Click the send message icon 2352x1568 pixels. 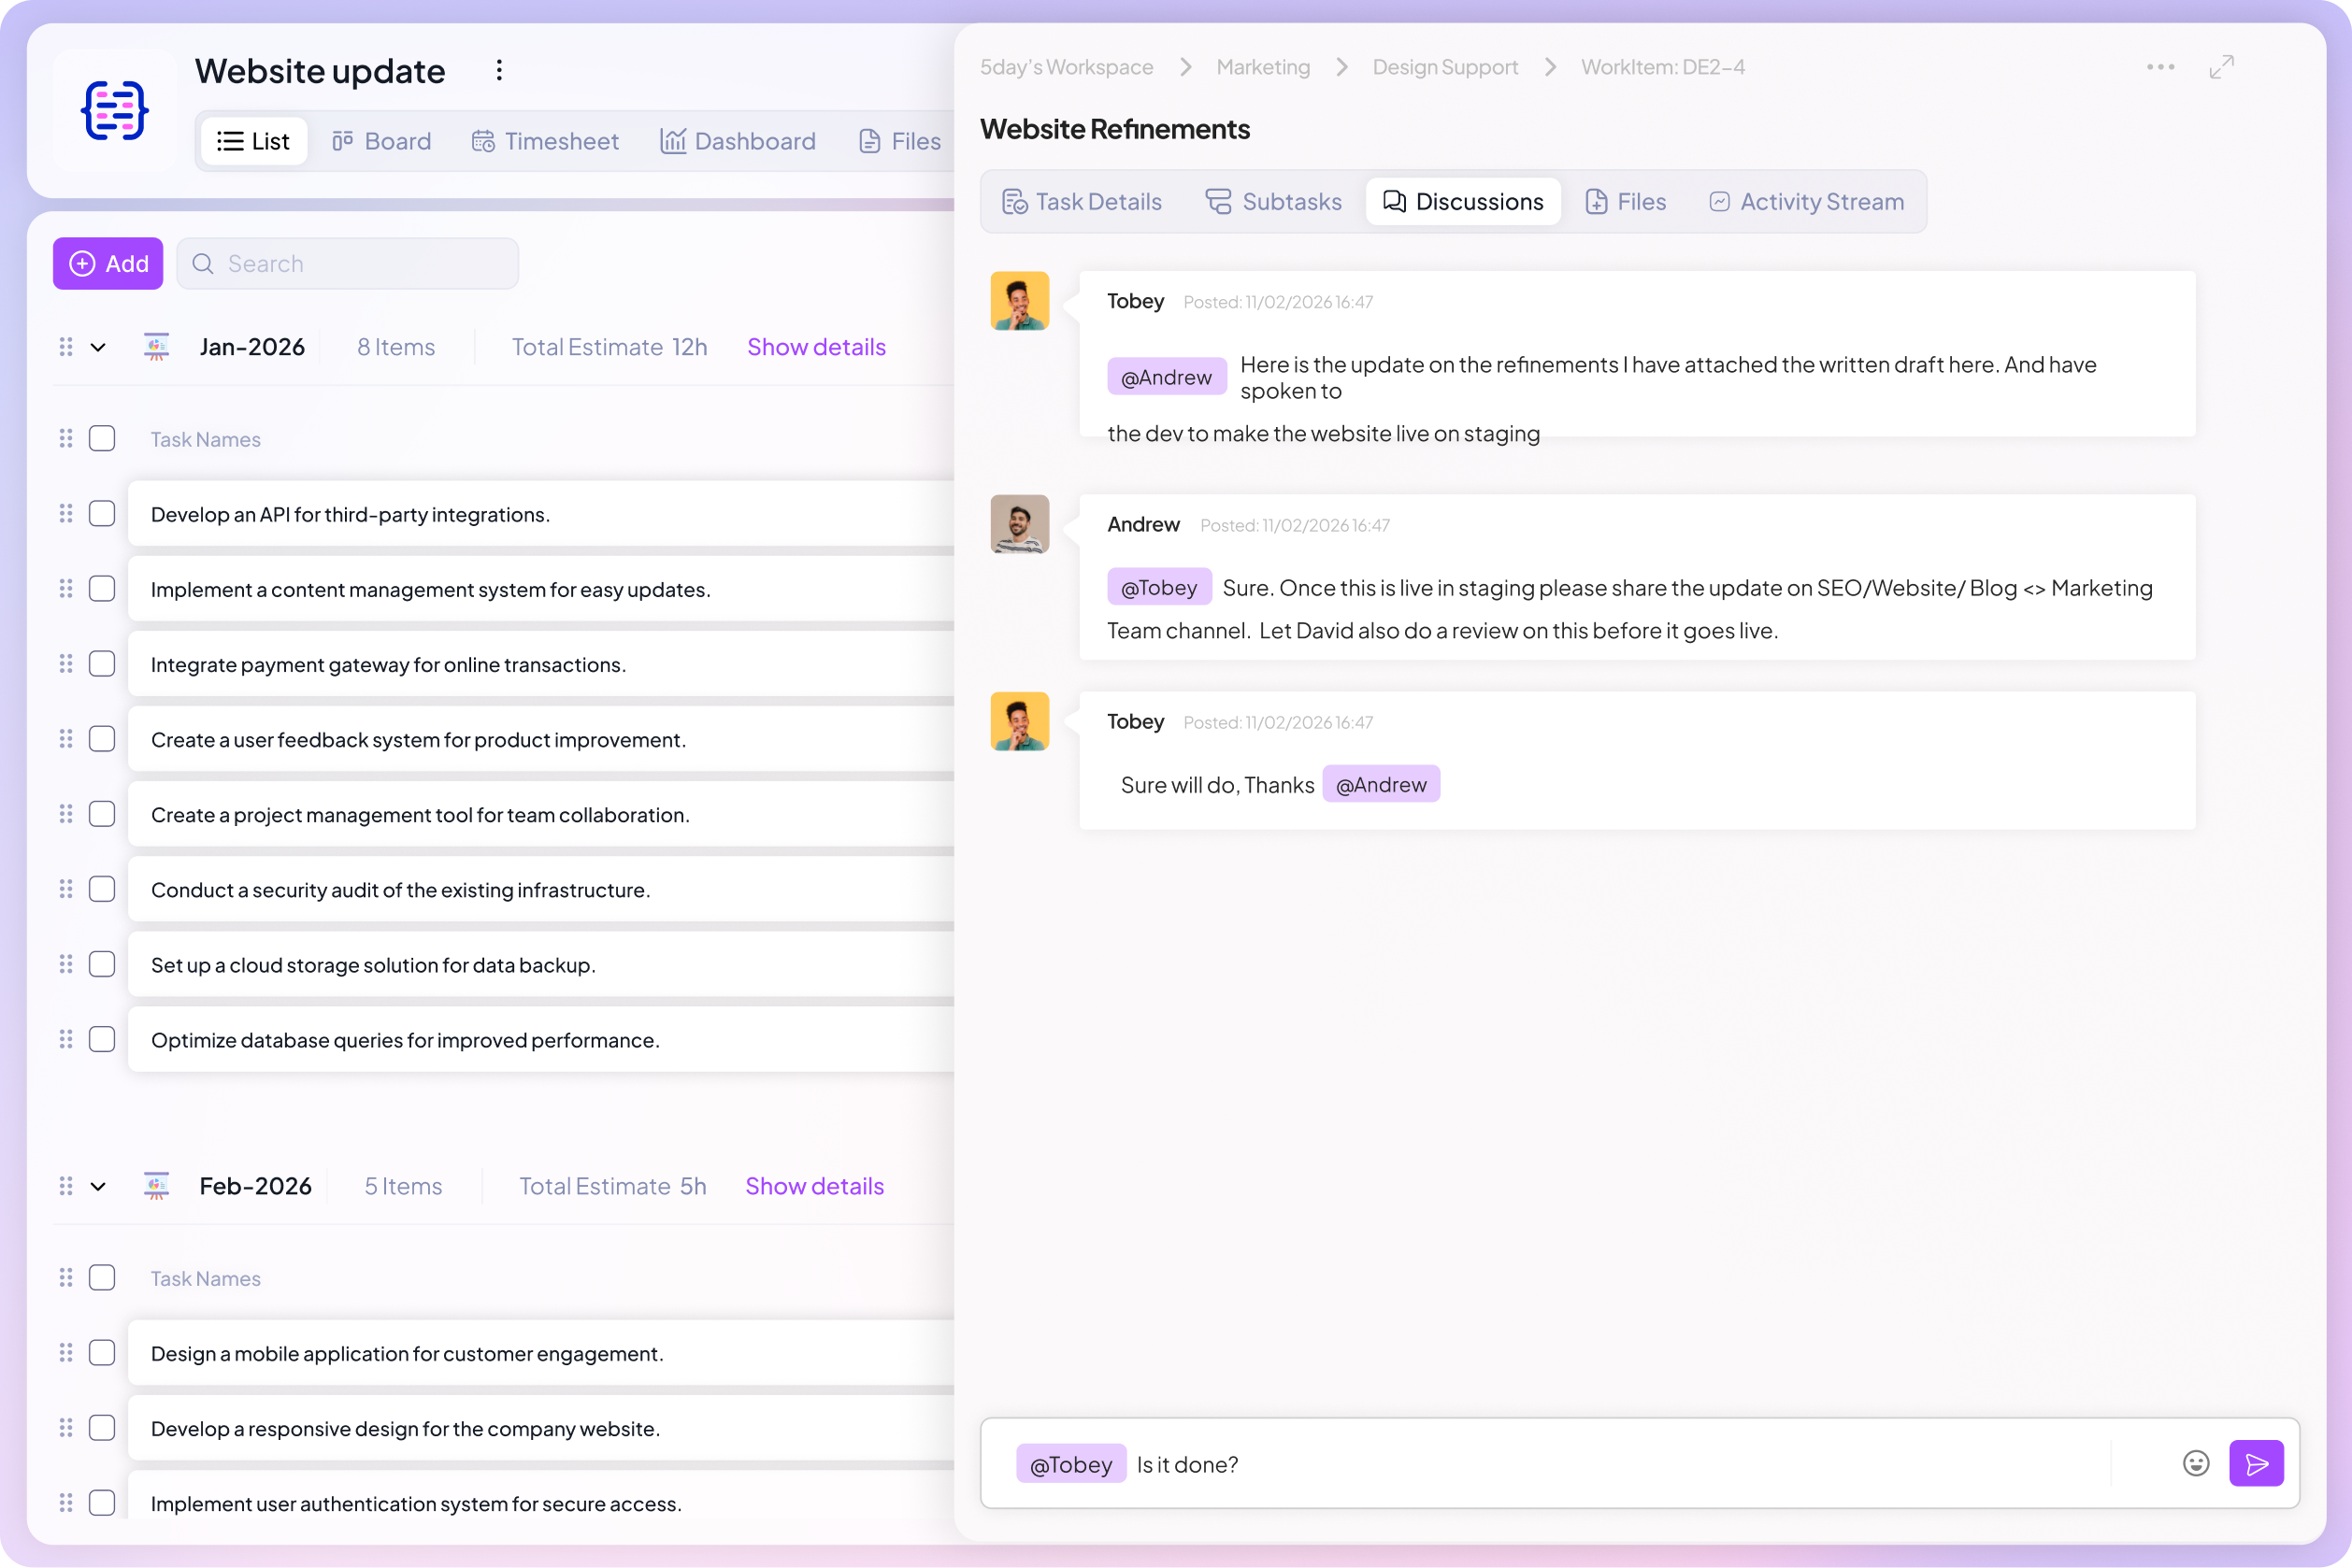2257,1463
